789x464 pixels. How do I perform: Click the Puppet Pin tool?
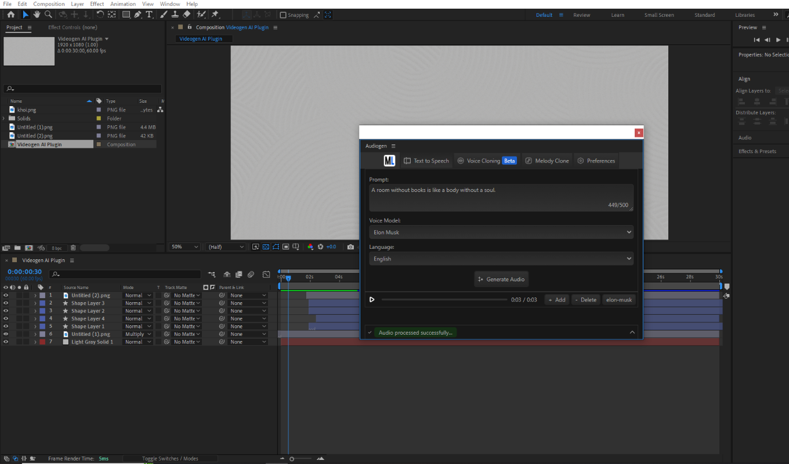(x=215, y=14)
